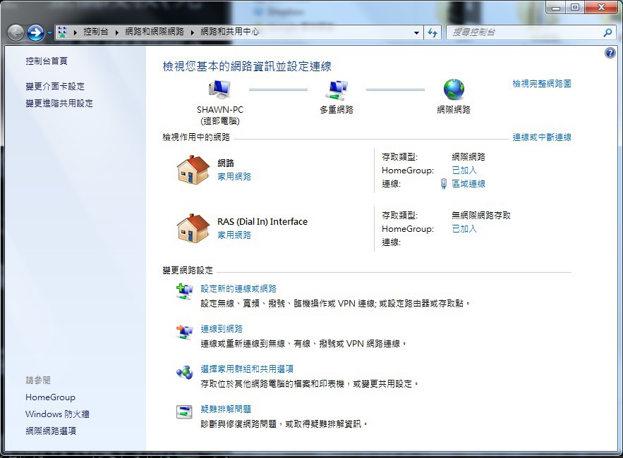The height and width of the screenshot is (458, 623).
Task: Open 區域連線 connection status link
Action: point(468,184)
